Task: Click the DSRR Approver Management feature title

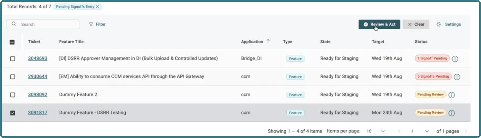Action: [x=138, y=58]
